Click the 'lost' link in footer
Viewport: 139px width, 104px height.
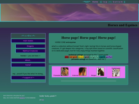pyautogui.click(x=43, y=100)
